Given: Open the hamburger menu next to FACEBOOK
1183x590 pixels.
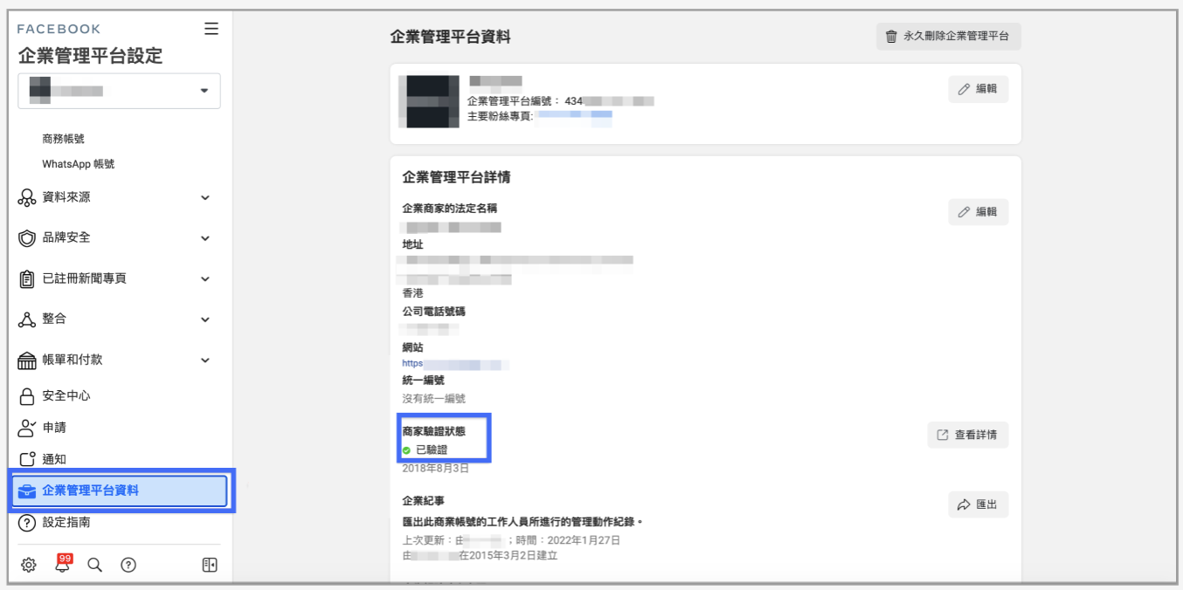Looking at the screenshot, I should tap(211, 29).
